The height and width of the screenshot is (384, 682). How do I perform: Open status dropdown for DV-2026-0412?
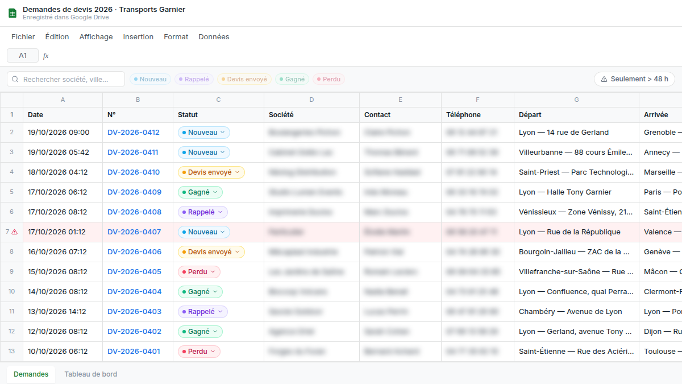(204, 133)
